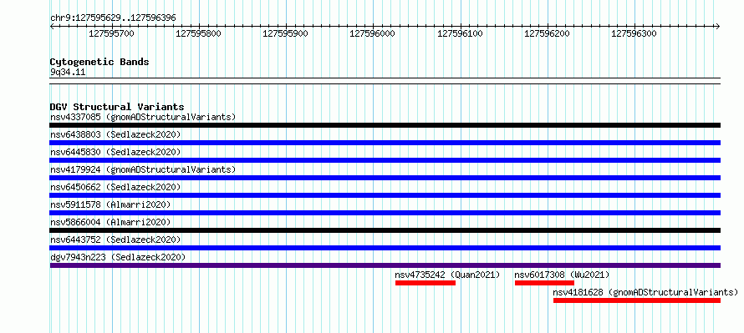
Task: Click the right arrowhead of the ruler
Action: 718,26
